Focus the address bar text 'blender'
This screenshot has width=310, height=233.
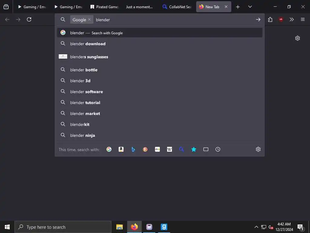tap(103, 20)
